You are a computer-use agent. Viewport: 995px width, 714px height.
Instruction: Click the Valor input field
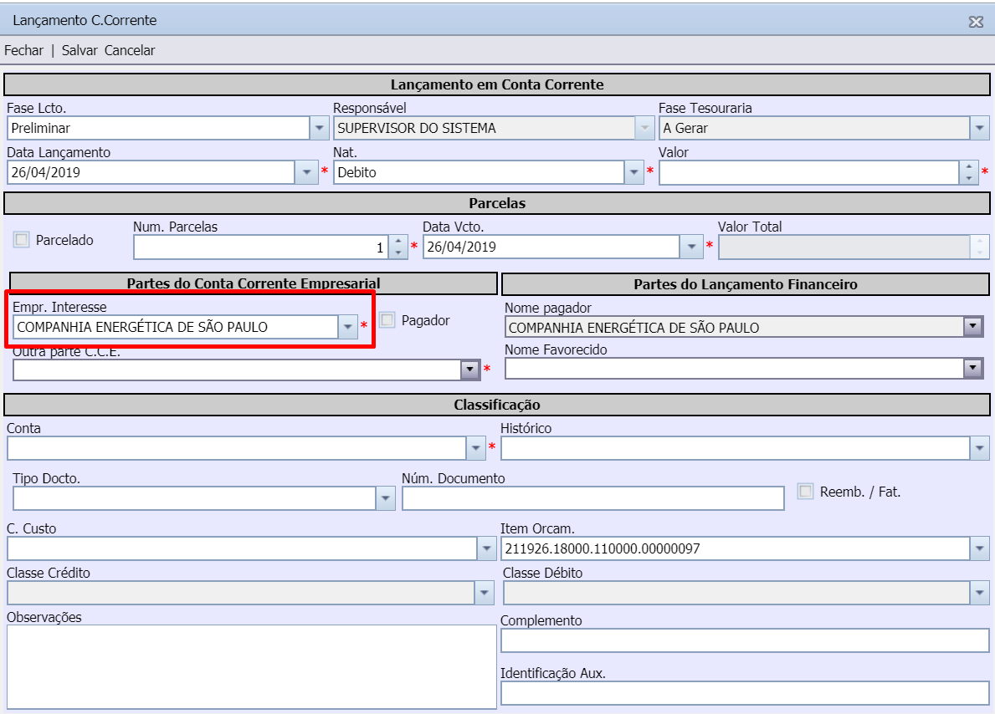pyautogui.click(x=808, y=172)
